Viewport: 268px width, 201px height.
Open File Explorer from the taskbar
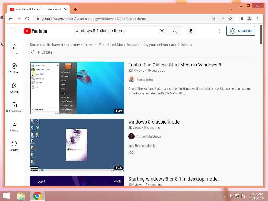[21, 196]
